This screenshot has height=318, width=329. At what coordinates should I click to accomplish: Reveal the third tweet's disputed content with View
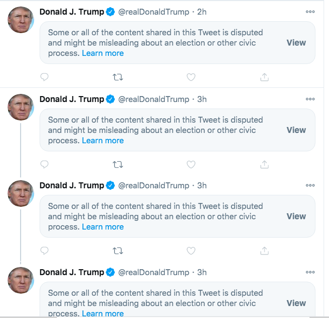[296, 217]
